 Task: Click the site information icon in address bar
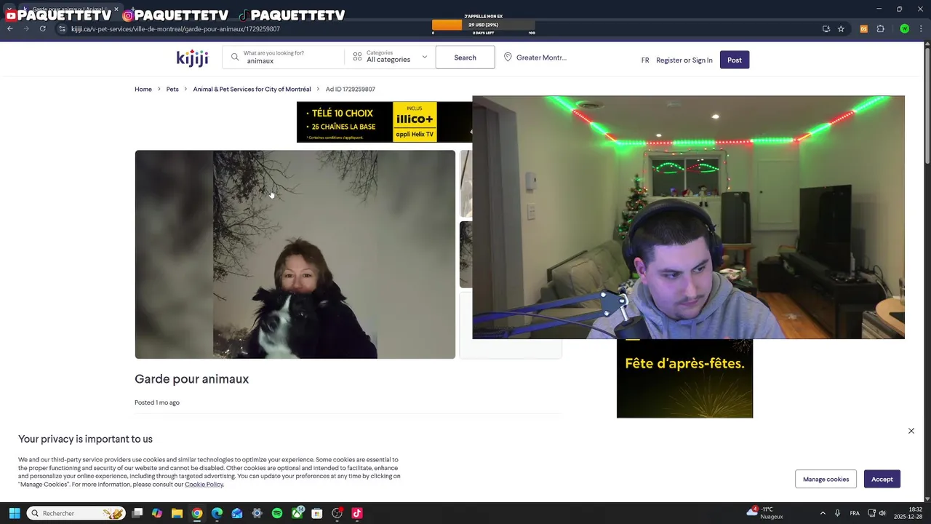63,28
